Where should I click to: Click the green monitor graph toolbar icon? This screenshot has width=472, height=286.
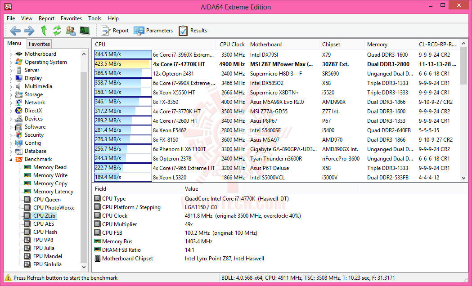click(x=85, y=31)
